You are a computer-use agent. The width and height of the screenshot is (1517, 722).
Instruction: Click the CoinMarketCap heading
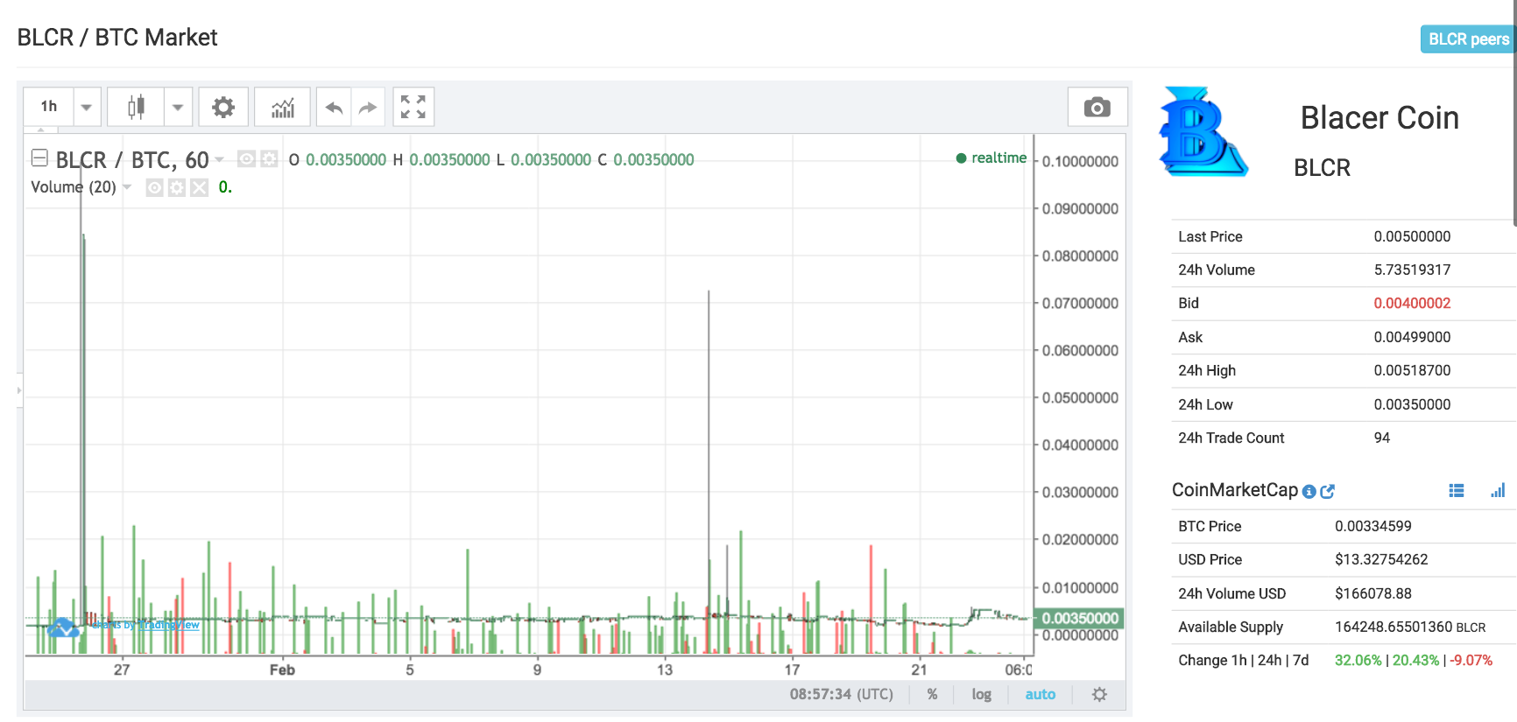click(x=1235, y=490)
